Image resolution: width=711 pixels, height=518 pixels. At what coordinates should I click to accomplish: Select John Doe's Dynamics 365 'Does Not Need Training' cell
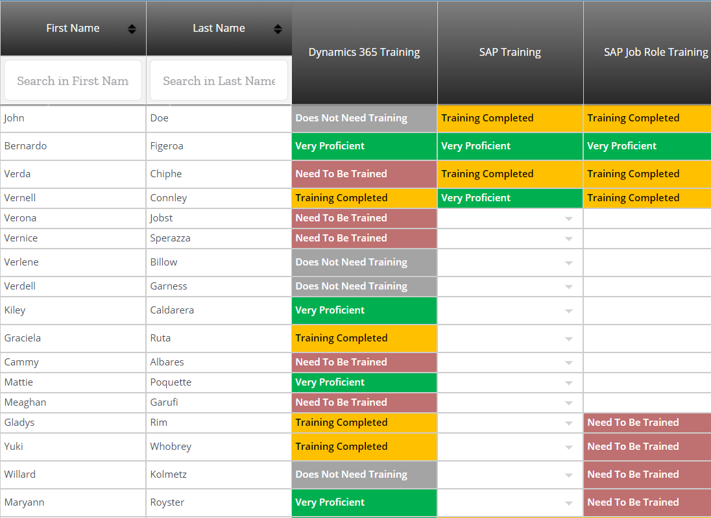[x=364, y=118]
